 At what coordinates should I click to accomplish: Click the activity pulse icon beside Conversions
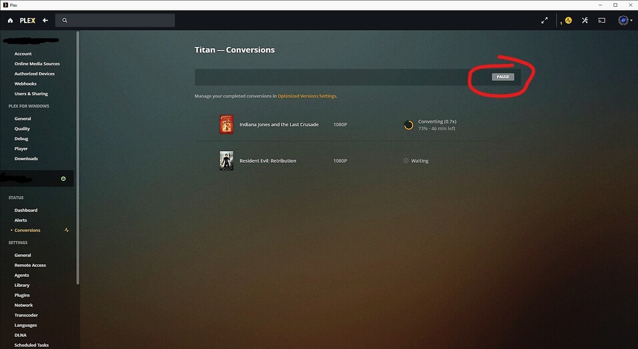(x=67, y=230)
